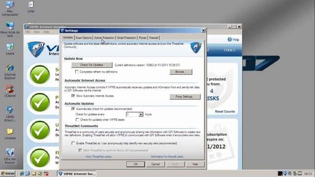The height and width of the screenshot is (177, 315).
Task: Click the Browse... button
Action: point(181,72)
